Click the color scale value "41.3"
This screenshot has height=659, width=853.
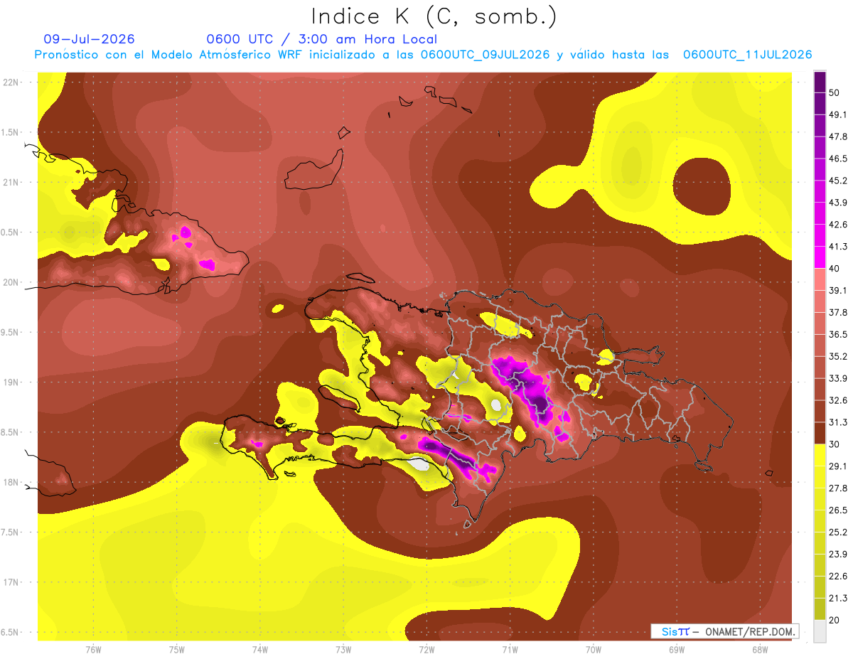coord(838,247)
